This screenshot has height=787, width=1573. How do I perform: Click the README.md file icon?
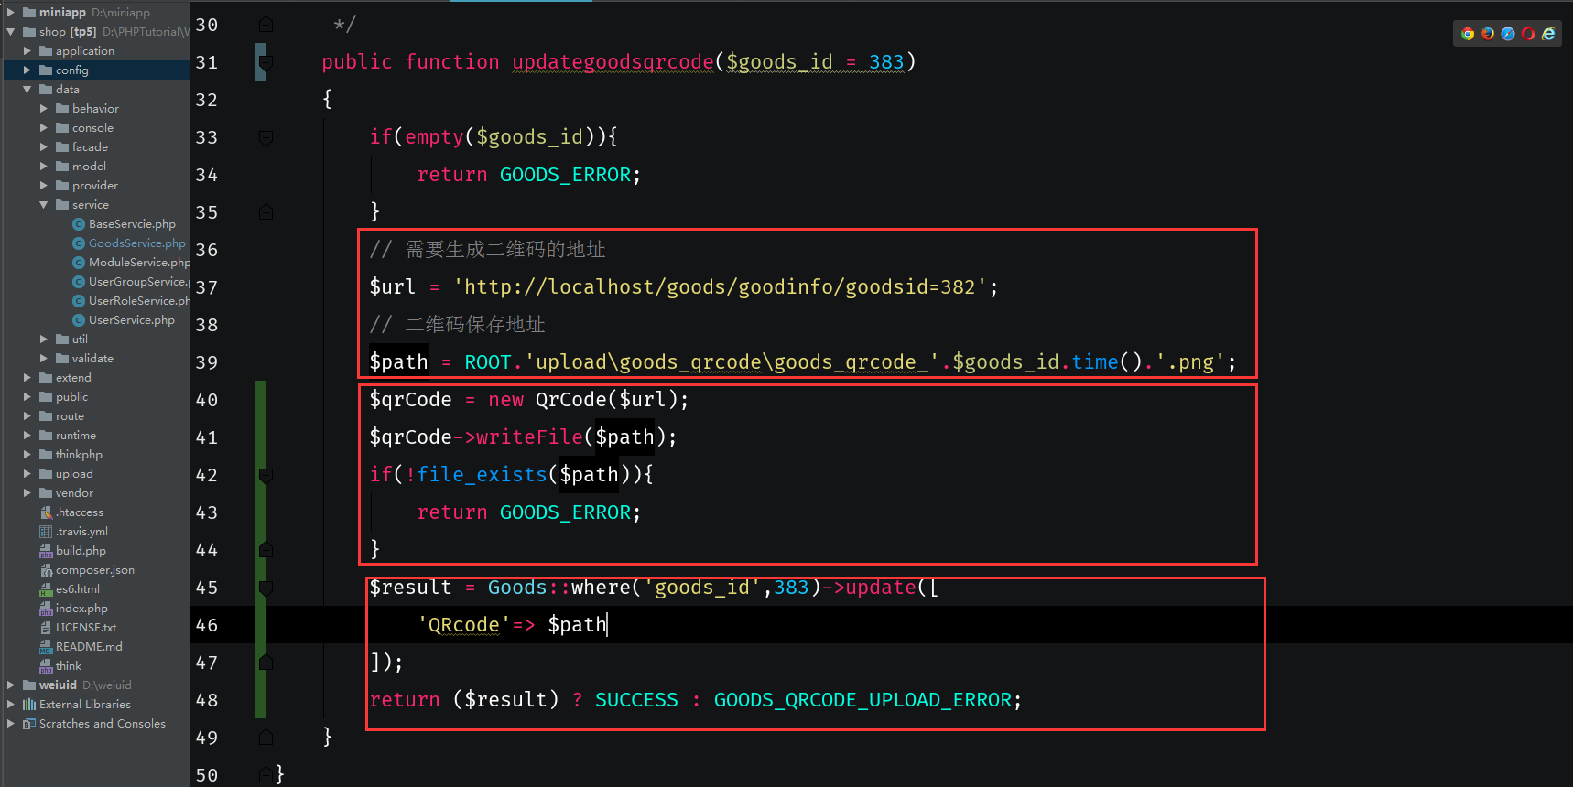(x=46, y=647)
